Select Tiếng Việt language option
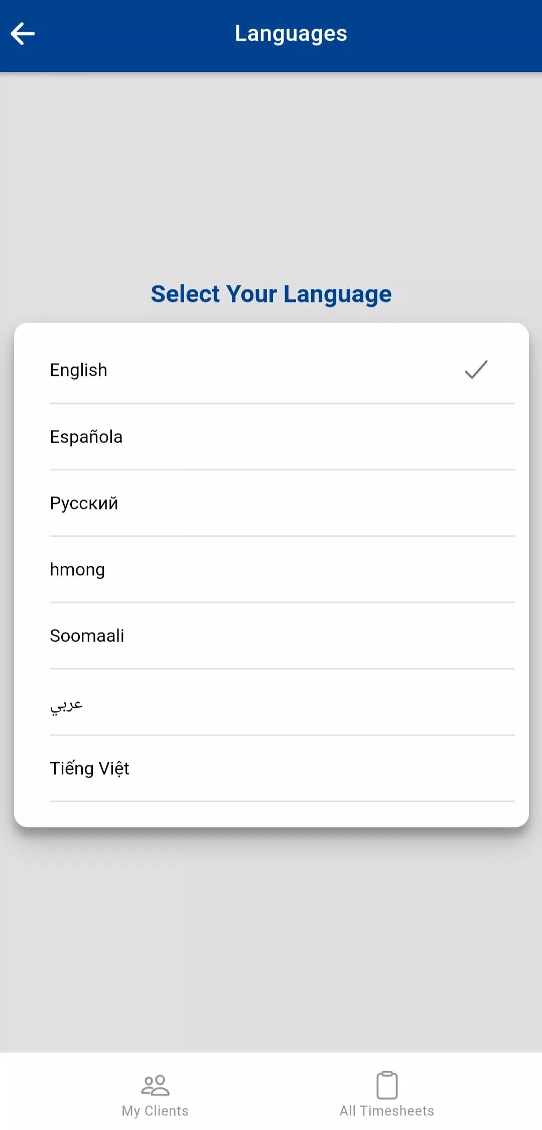Viewport: 542px width, 1130px height. (282, 768)
